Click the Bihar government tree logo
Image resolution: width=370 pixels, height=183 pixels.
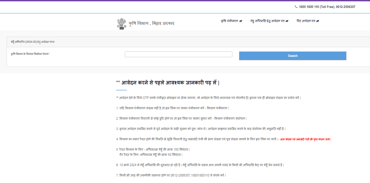coord(121,23)
